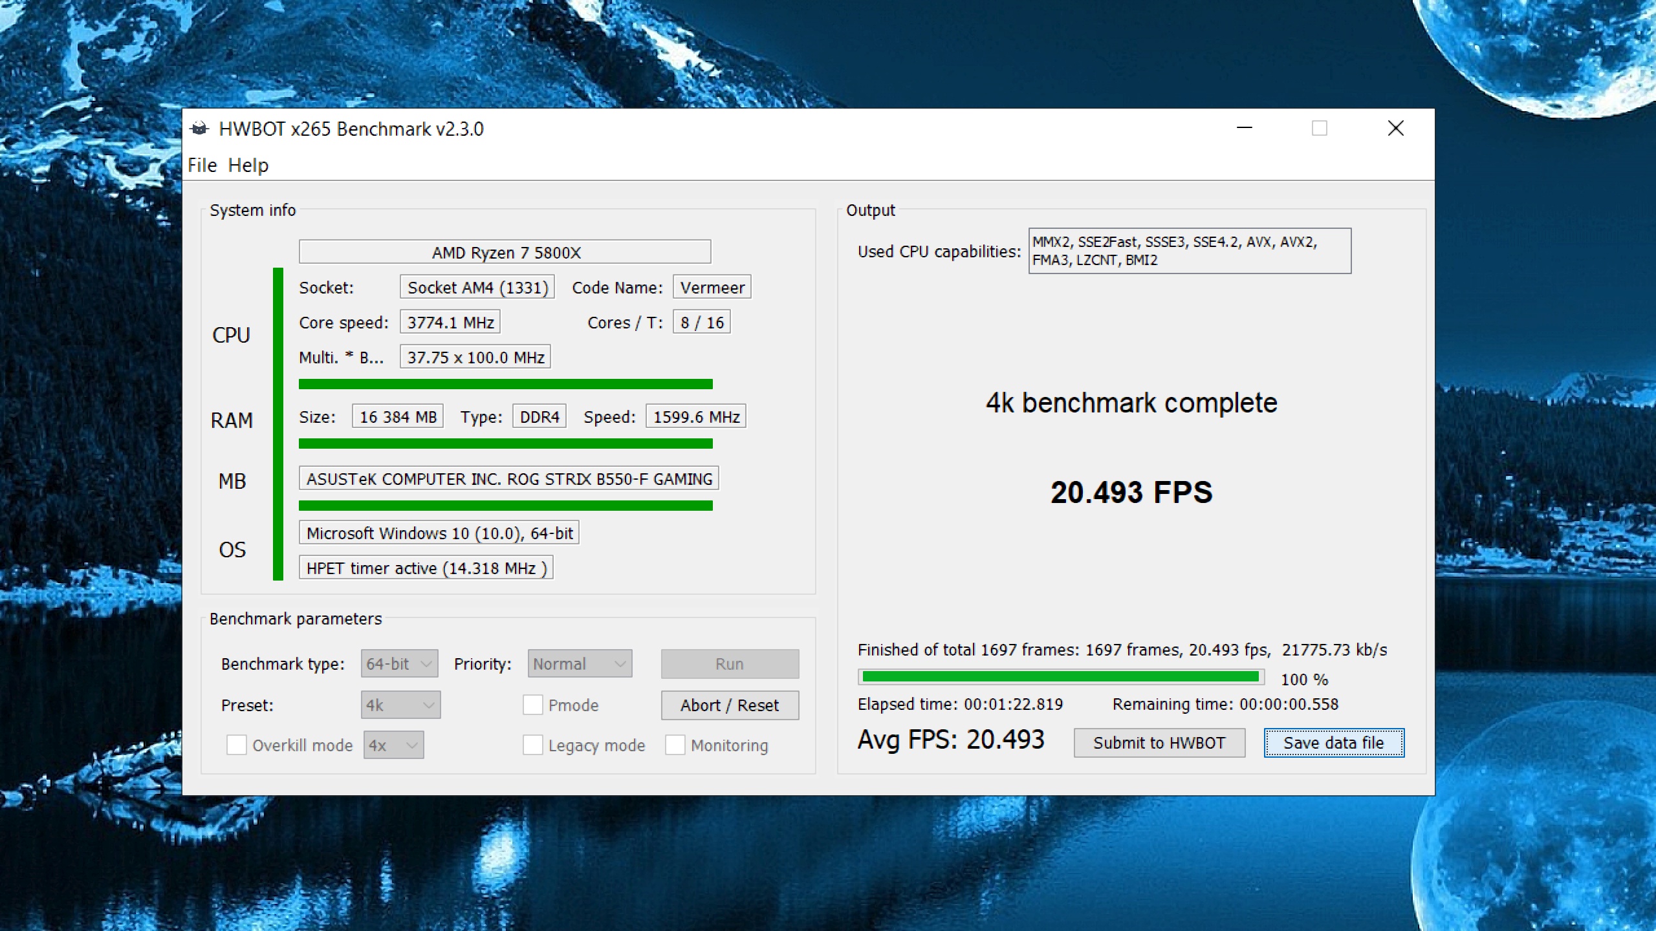The image size is (1656, 931).
Task: Click the HPET timer active field
Action: point(426,568)
